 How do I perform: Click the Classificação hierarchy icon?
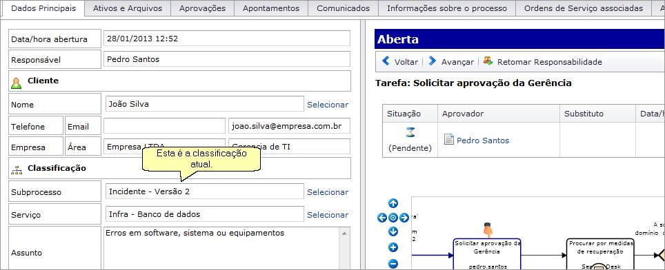(17, 170)
